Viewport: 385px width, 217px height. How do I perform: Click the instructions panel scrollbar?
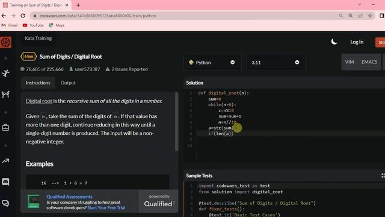pos(176,122)
